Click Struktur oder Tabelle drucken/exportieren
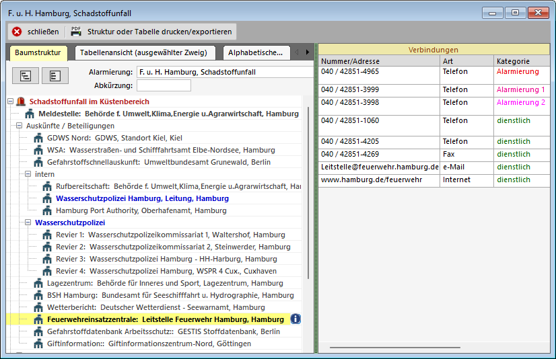The height and width of the screenshot is (359, 556). point(160,32)
